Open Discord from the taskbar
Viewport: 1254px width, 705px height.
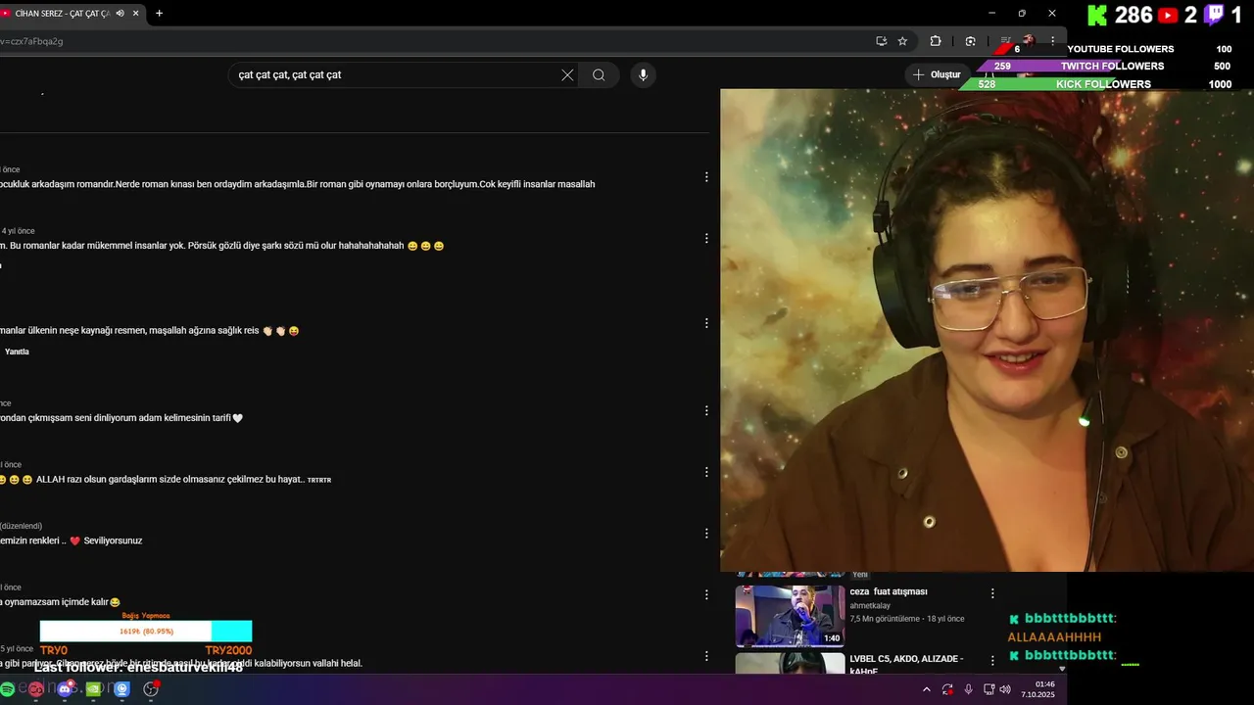[x=65, y=689]
